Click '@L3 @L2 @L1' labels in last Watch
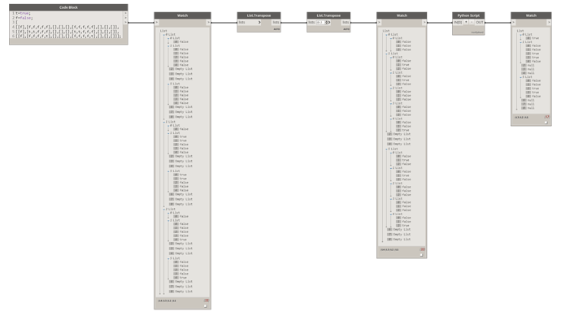Image resolution: width=561 pixels, height=320 pixels. [521, 117]
